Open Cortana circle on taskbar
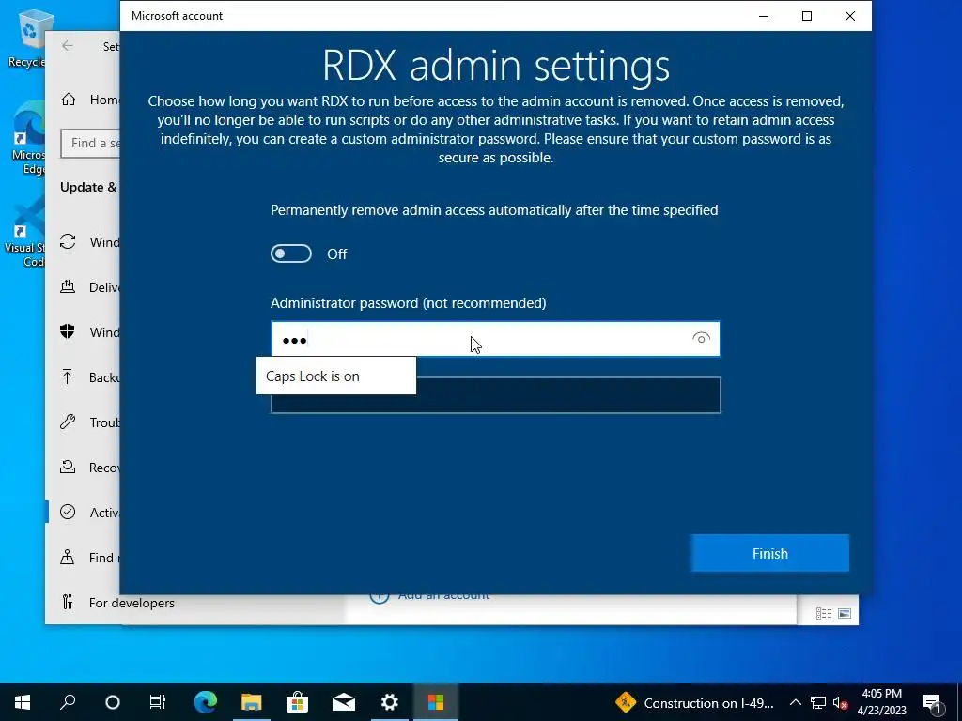Image resolution: width=962 pixels, height=721 pixels. coord(113,702)
